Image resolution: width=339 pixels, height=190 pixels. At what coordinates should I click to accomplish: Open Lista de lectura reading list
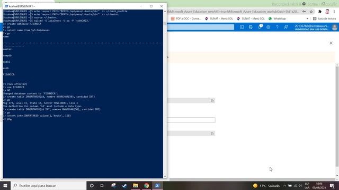pyautogui.click(x=325, y=19)
